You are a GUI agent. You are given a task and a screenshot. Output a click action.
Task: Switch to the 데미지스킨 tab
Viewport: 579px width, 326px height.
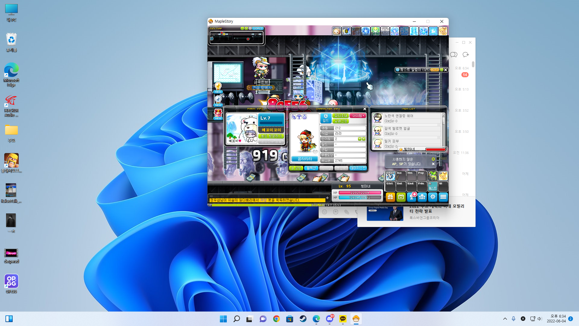click(358, 168)
